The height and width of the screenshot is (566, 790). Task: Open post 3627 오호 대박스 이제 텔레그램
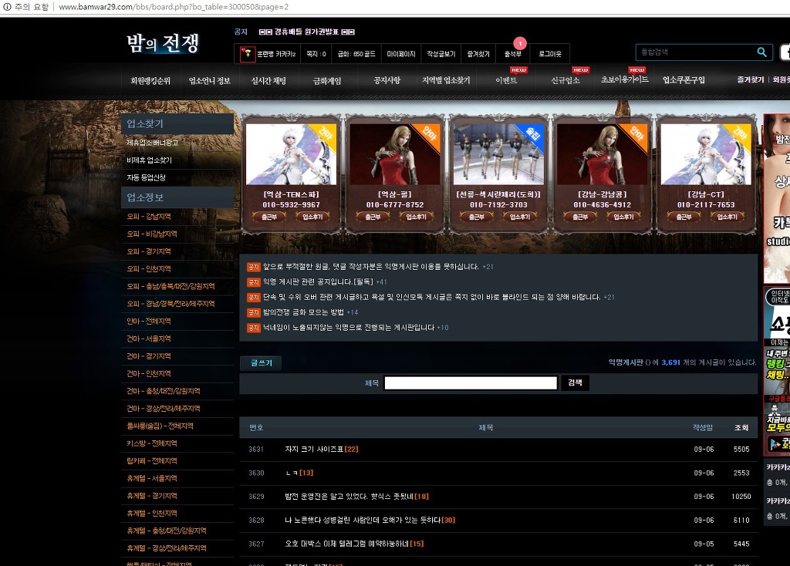[347, 544]
